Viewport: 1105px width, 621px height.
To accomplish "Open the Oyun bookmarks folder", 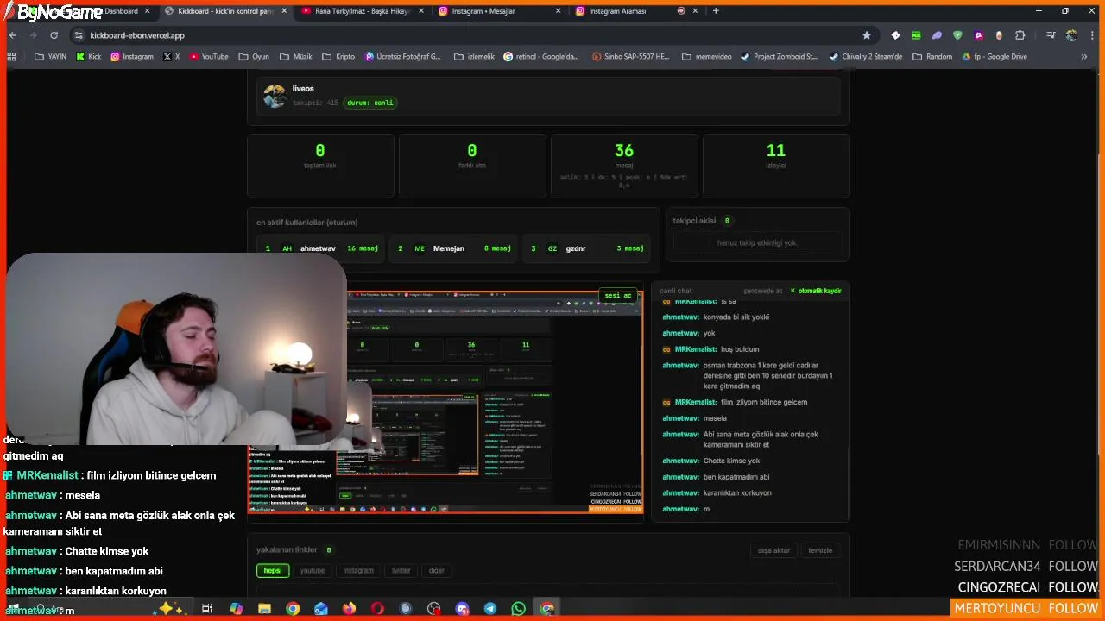I will click(254, 57).
